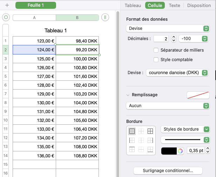The image size is (216, 177).
Task: Open the border color wheel picker
Action: (180, 151)
